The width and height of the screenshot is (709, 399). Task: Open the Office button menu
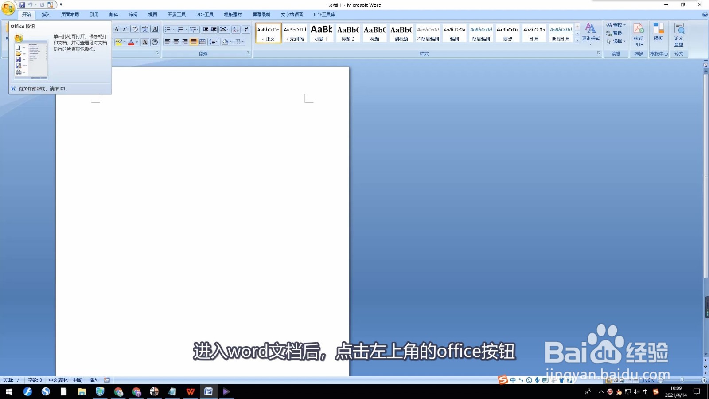tap(8, 5)
